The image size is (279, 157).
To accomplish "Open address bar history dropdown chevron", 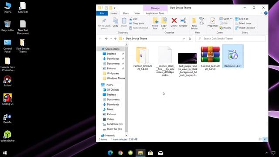I will coord(184,39).
